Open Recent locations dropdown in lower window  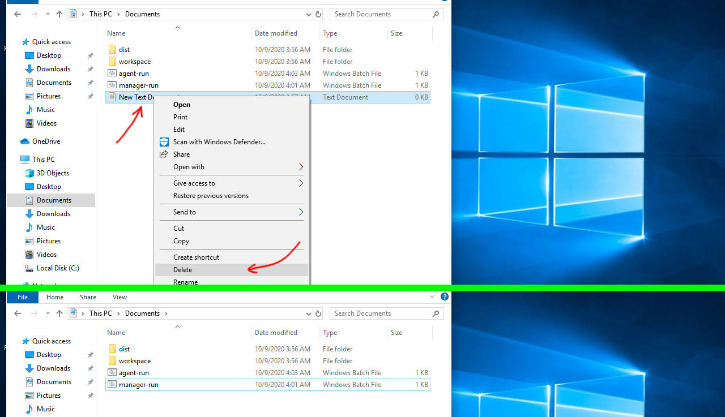pyautogui.click(x=46, y=313)
